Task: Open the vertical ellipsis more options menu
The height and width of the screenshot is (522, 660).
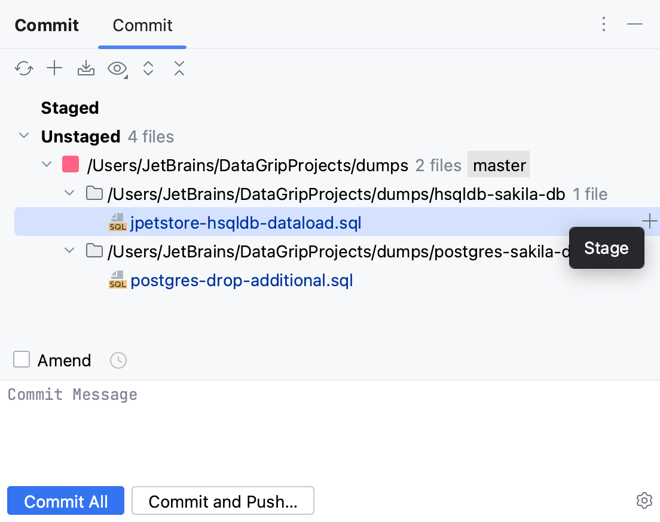Action: [604, 24]
